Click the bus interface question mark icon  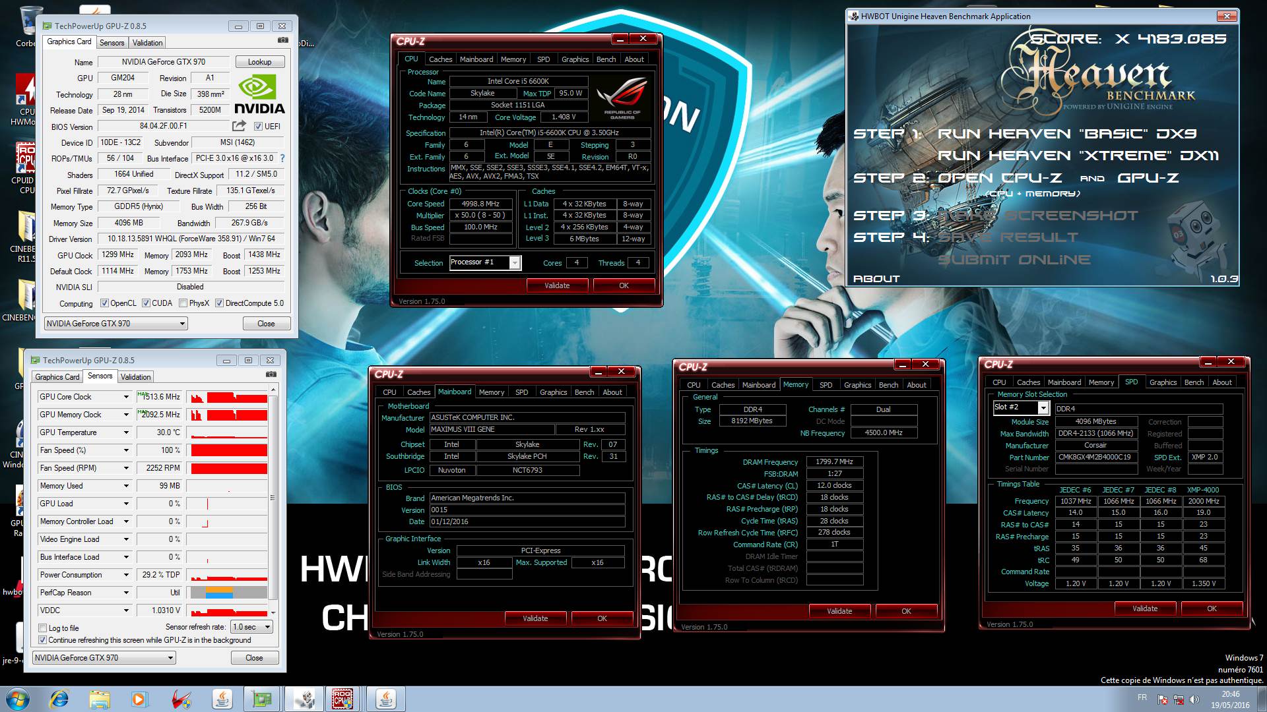coord(282,158)
